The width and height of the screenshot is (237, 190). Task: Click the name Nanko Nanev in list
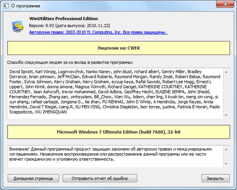98,72
